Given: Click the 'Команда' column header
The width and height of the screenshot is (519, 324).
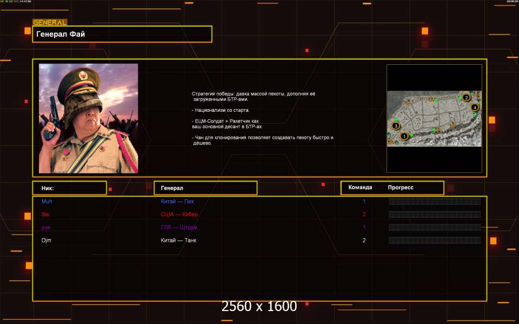Looking at the screenshot, I should (x=360, y=187).
